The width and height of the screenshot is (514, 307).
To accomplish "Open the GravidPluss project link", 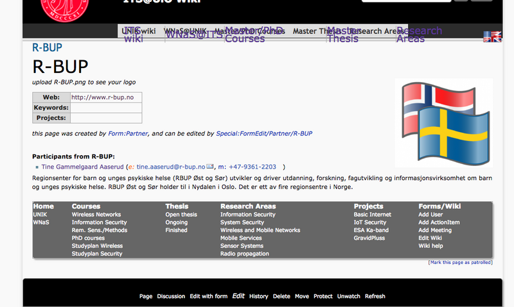I will 369,238.
